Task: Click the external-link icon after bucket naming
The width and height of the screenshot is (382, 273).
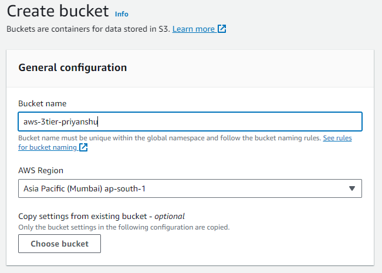Action: tap(83, 147)
